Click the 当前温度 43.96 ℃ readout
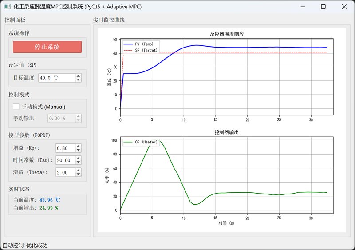Screen dimensions: 355x250 [x=50, y=200]
